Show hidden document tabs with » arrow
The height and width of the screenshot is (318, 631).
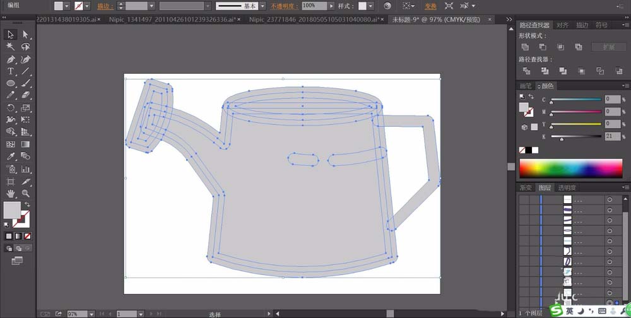coord(509,19)
